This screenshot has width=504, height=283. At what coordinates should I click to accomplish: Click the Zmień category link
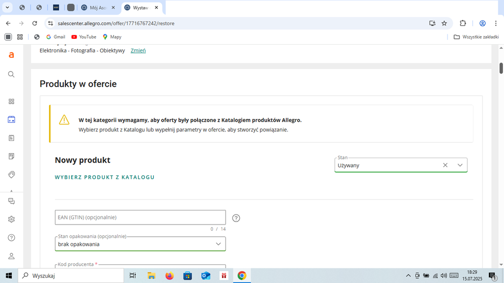point(138,50)
